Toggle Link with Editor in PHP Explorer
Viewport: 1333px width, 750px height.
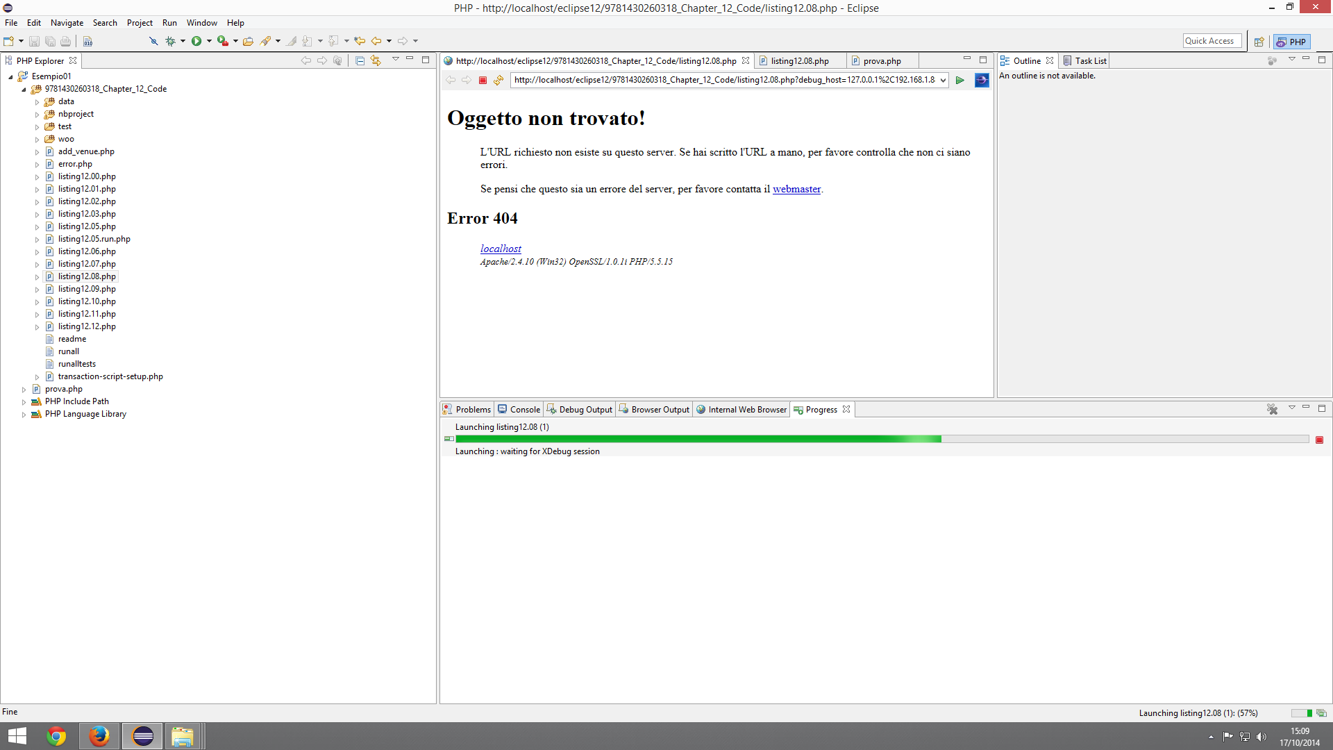click(376, 61)
